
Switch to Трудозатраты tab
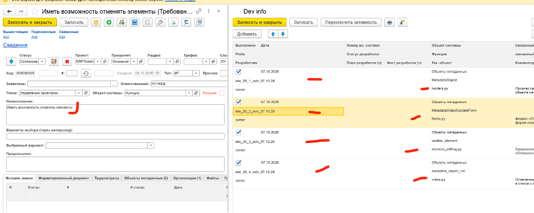[x=107, y=178]
